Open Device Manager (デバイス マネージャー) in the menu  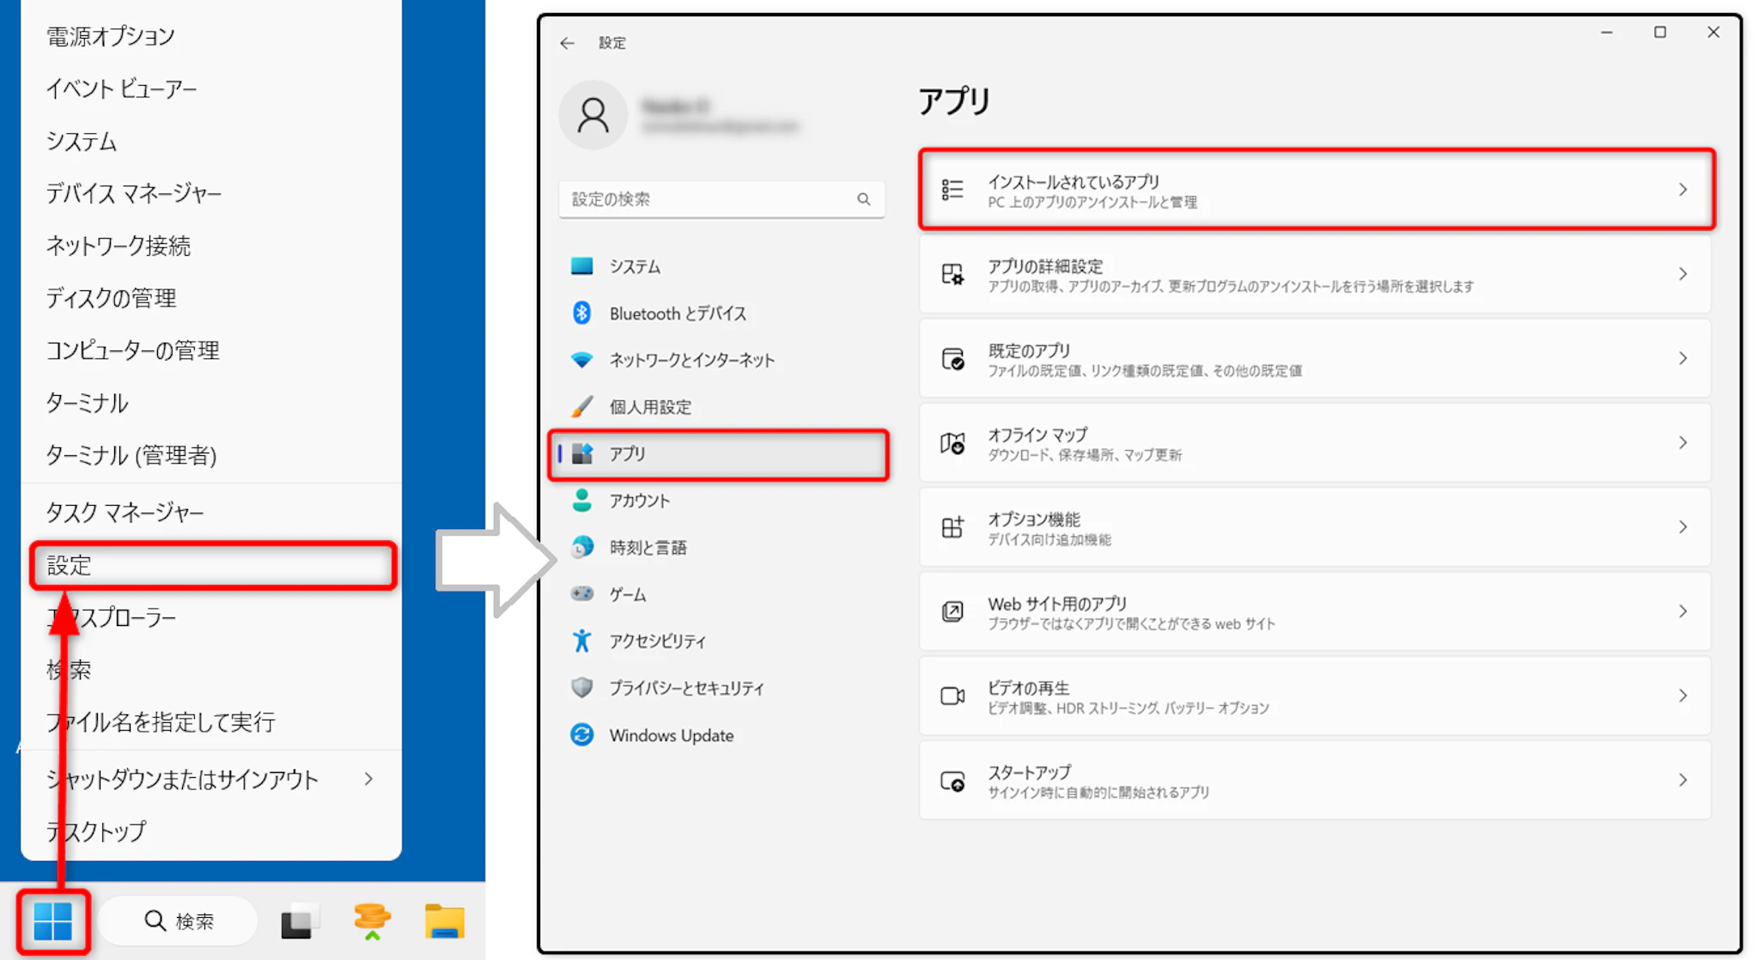click(x=134, y=193)
